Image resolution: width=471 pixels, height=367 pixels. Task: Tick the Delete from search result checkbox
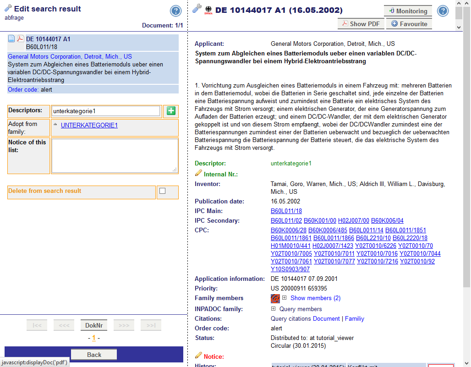point(163,191)
